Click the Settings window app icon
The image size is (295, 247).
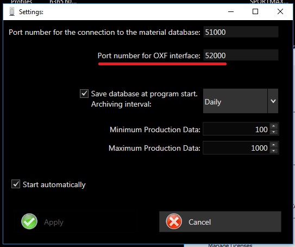(12, 11)
